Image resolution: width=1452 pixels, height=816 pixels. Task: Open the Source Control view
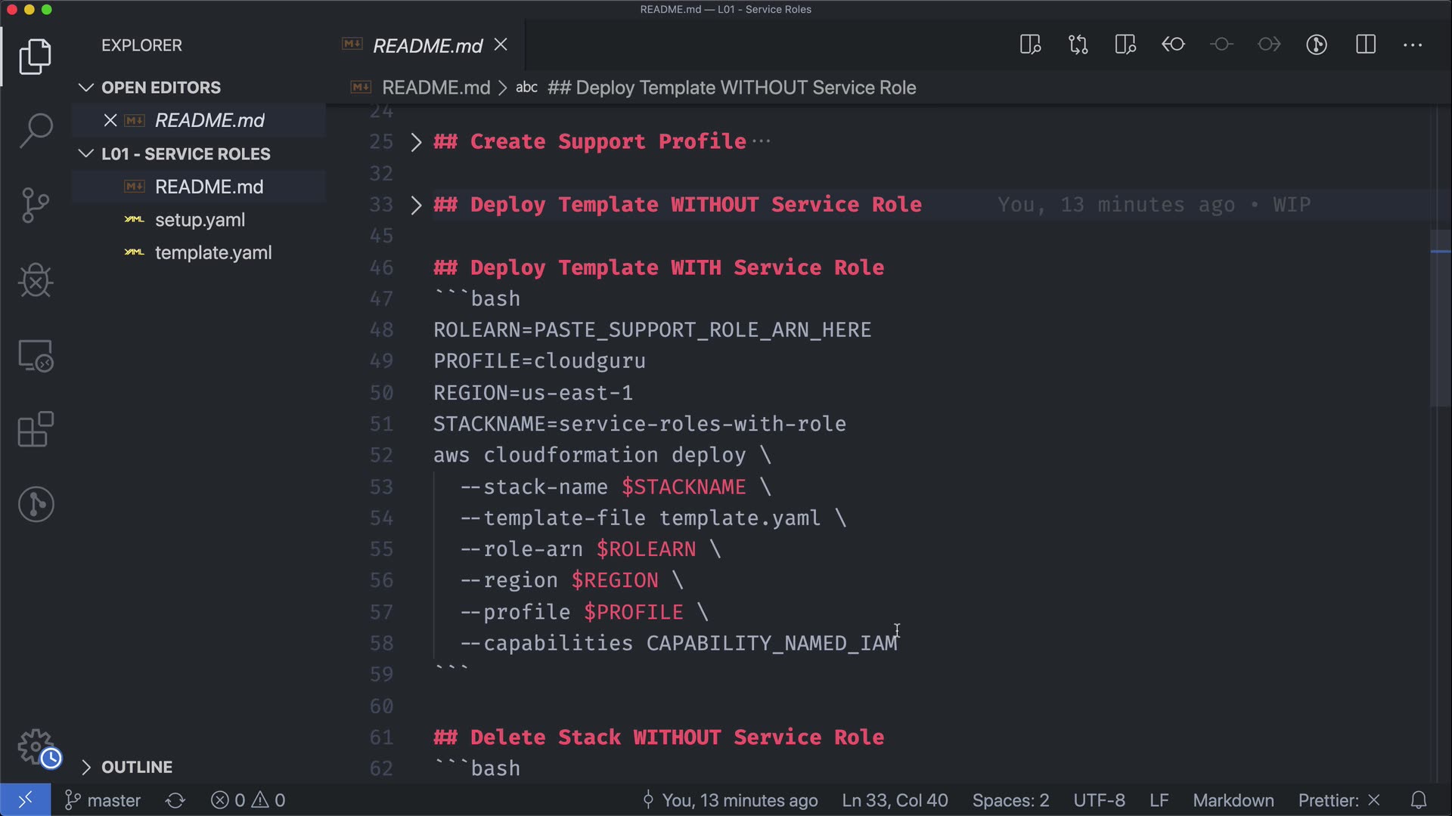coord(36,205)
